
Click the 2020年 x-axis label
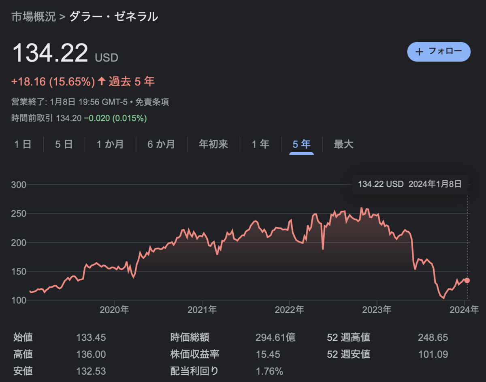tap(114, 310)
